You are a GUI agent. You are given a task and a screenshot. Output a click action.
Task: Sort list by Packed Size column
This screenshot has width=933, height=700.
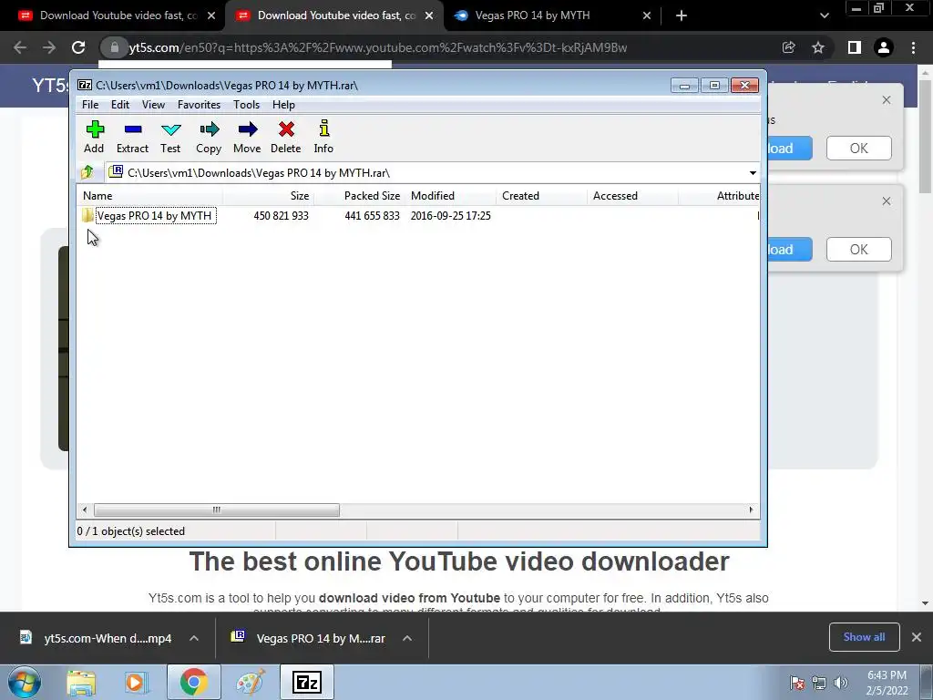click(359, 196)
